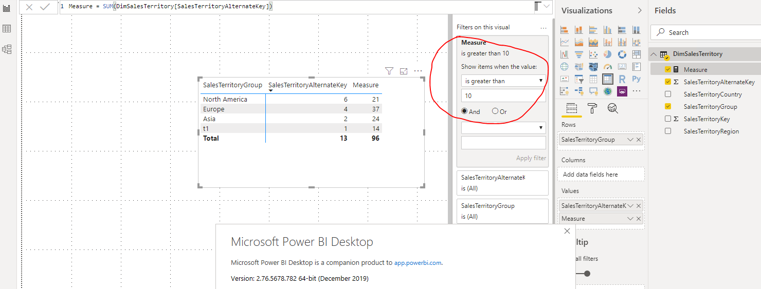Select the Donut chart visualization
This screenshot has height=289, width=761.
622,54
